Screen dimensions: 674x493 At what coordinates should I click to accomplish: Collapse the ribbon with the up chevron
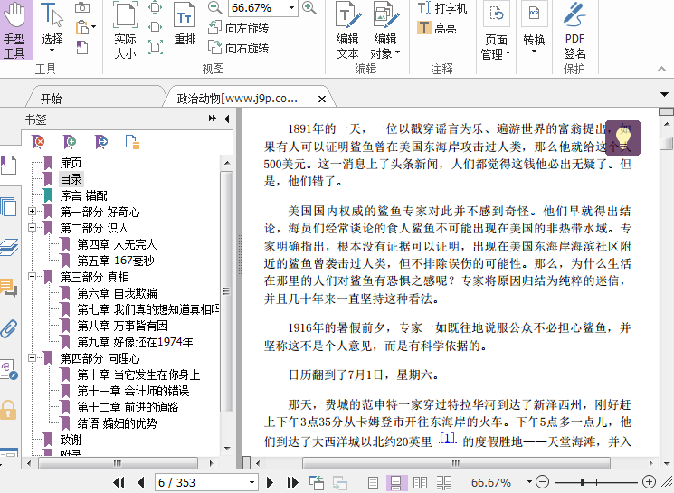(x=662, y=69)
